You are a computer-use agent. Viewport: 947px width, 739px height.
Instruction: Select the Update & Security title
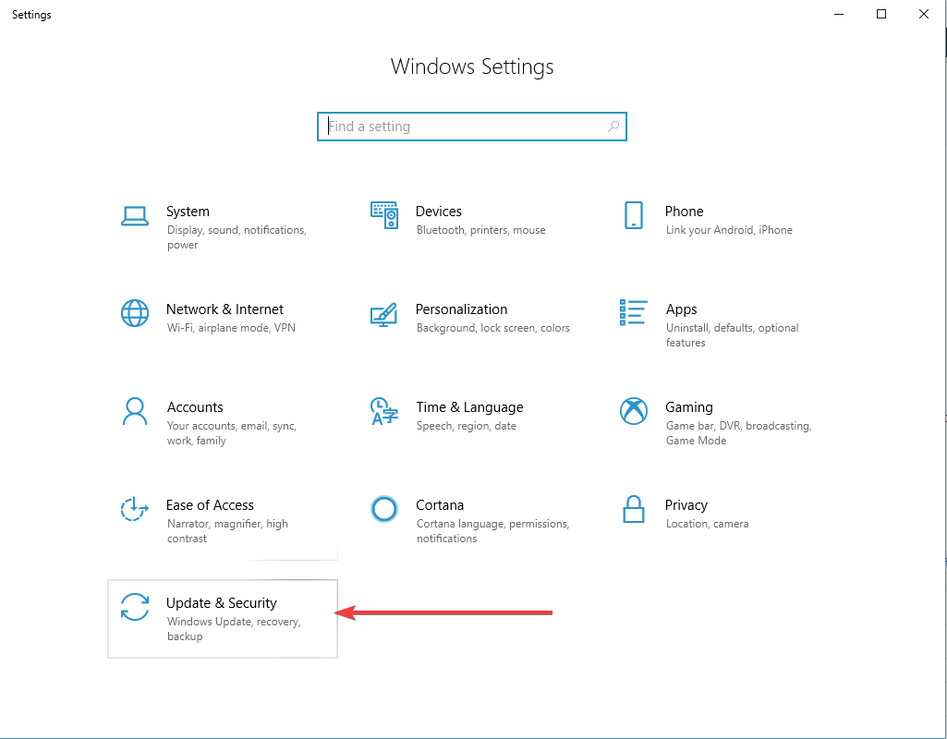222,602
